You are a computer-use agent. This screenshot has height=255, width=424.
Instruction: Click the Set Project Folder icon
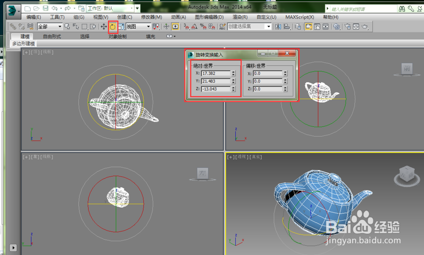pos(81,8)
